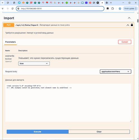The width and height of the screenshot is (139, 140).
Task: Reload the page with the refresh icon
Action: coord(13,9)
